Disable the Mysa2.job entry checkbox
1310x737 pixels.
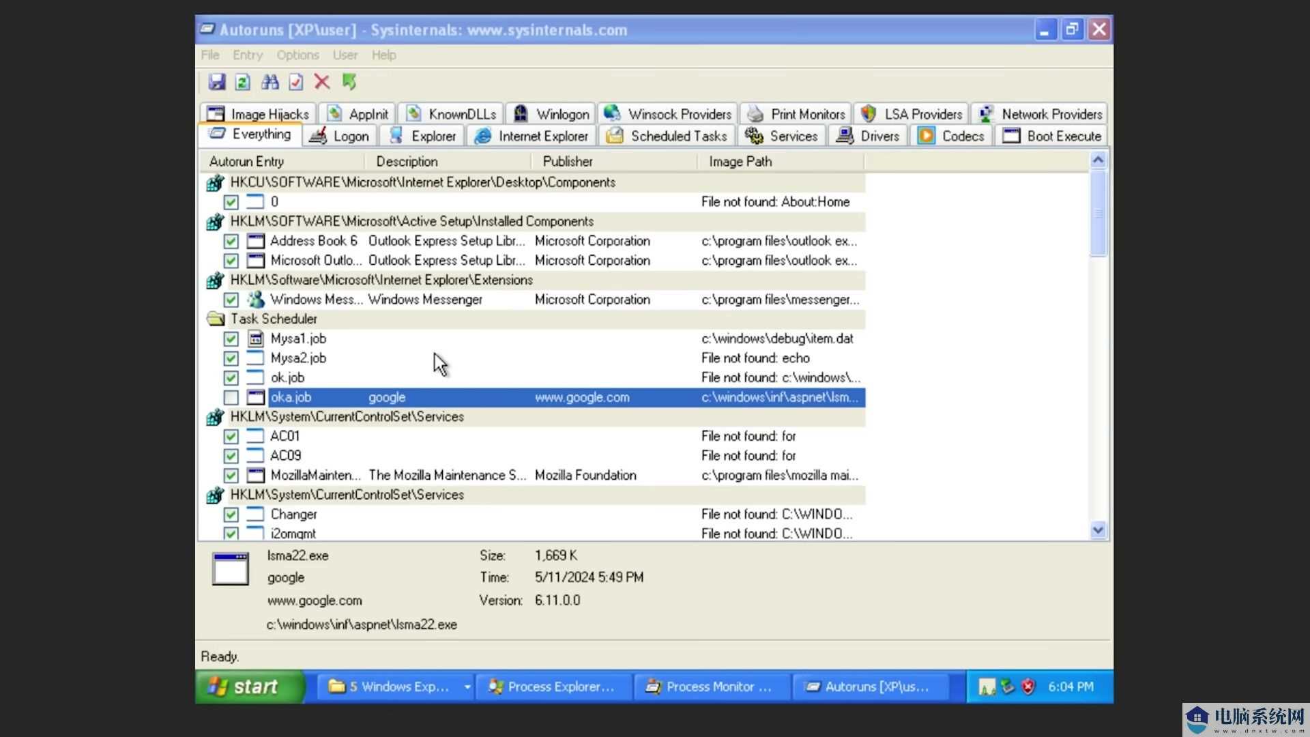coord(231,358)
